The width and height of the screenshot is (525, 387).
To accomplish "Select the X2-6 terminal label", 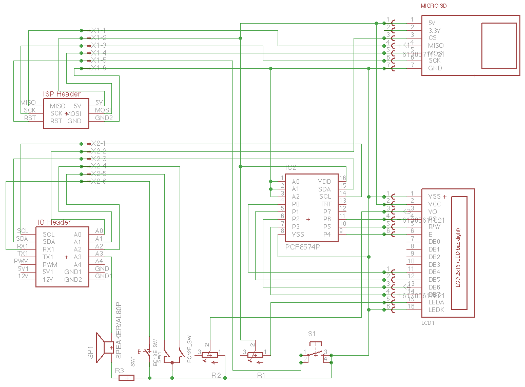I will (99, 182).
